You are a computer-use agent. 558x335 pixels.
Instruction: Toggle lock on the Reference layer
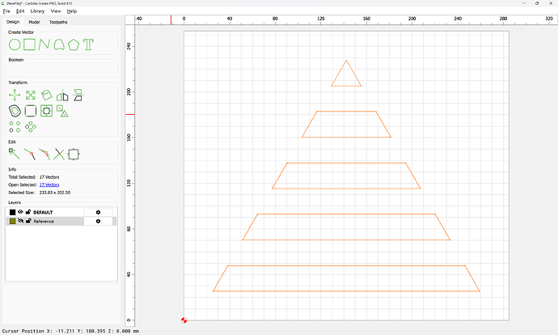tap(28, 221)
